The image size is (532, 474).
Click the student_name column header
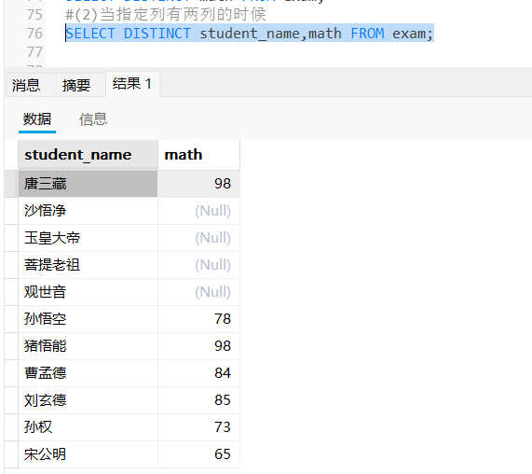88,155
